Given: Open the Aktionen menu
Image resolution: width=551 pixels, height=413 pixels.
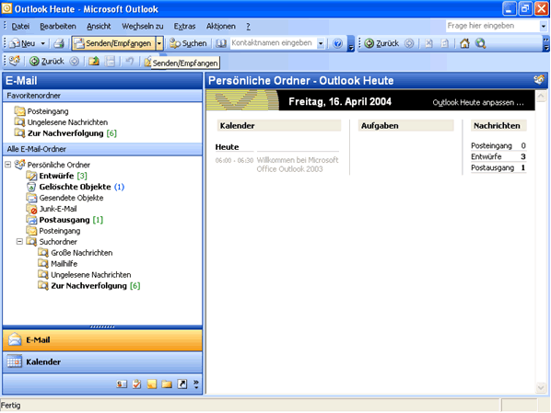Looking at the screenshot, I should [x=221, y=27].
